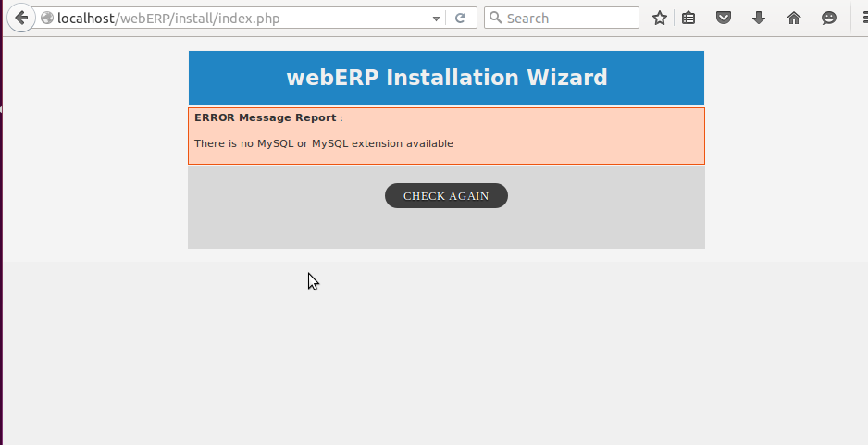Save page to Pocket
The image size is (868, 445).
pyautogui.click(x=724, y=18)
